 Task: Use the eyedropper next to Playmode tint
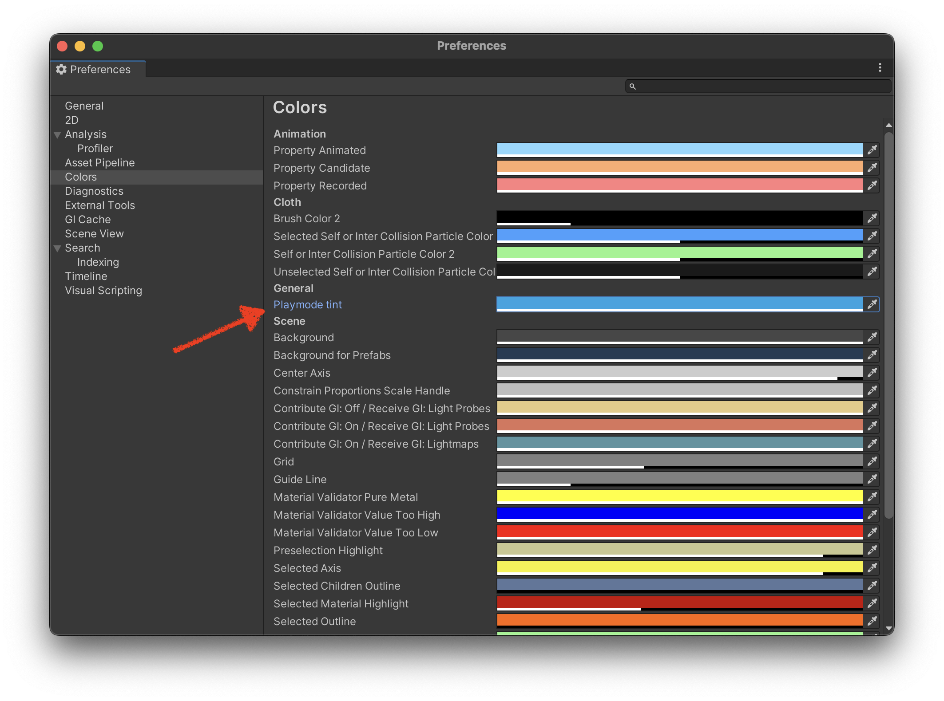click(871, 305)
